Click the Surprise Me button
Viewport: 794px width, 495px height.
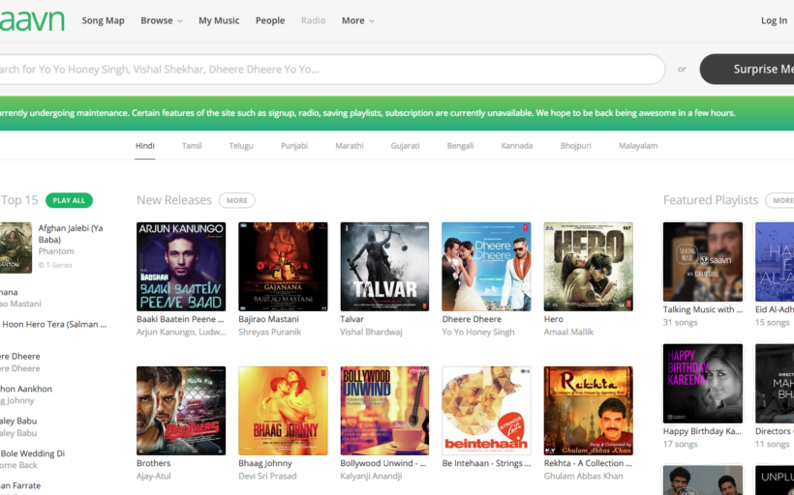[748, 70]
